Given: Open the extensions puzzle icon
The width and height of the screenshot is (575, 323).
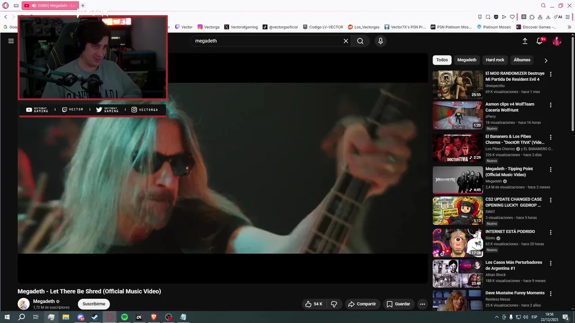Looking at the screenshot, I should pyautogui.click(x=532, y=17).
